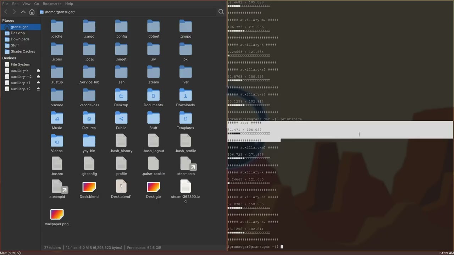454x255 pixels.
Task: Eject the auxillary-s2 drive
Action: pos(38,89)
